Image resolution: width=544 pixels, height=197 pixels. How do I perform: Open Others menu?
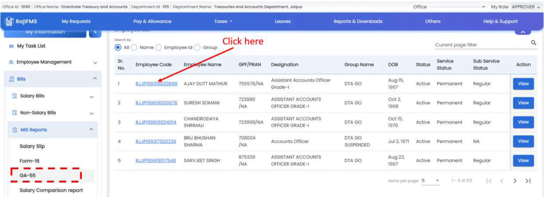[x=432, y=21]
